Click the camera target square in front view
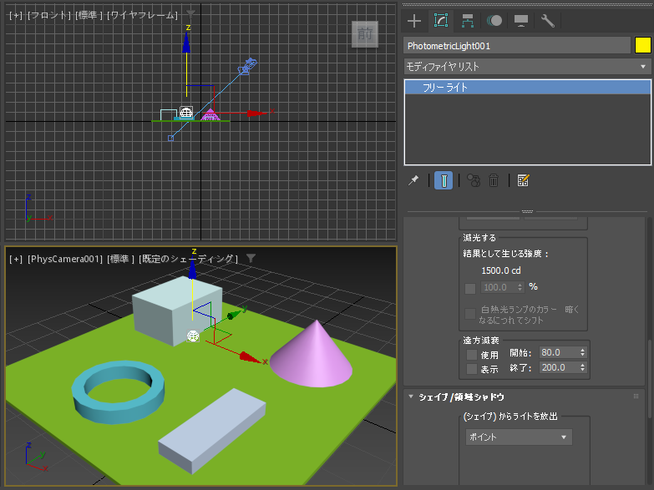 [x=170, y=138]
